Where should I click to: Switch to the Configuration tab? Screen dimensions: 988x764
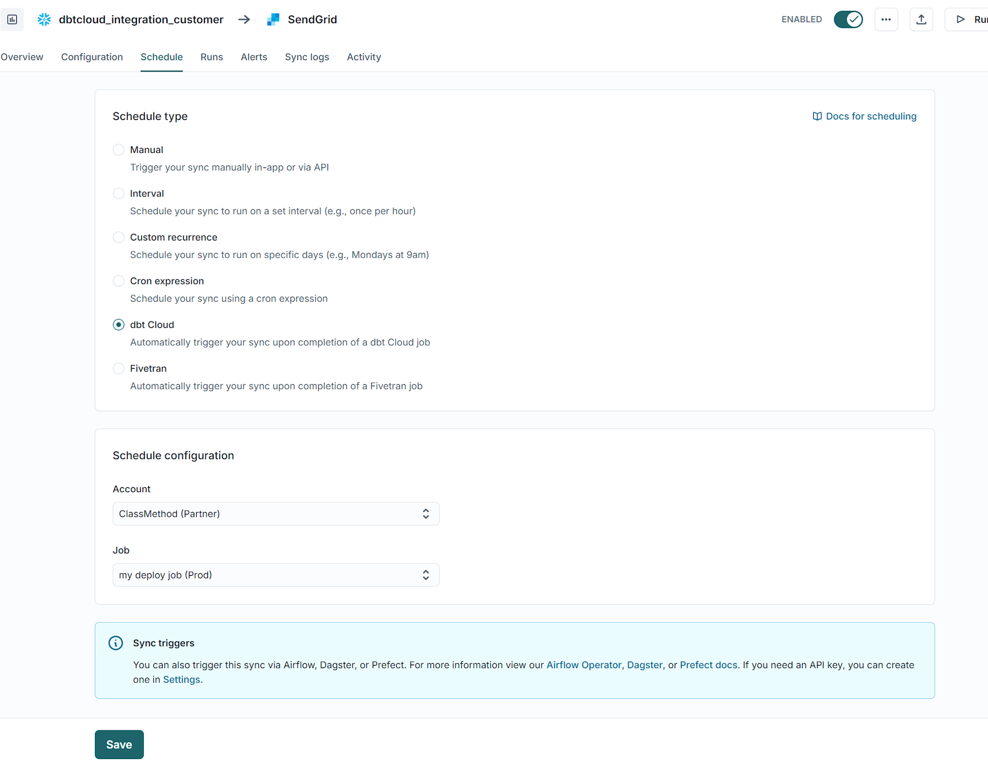pyautogui.click(x=92, y=57)
